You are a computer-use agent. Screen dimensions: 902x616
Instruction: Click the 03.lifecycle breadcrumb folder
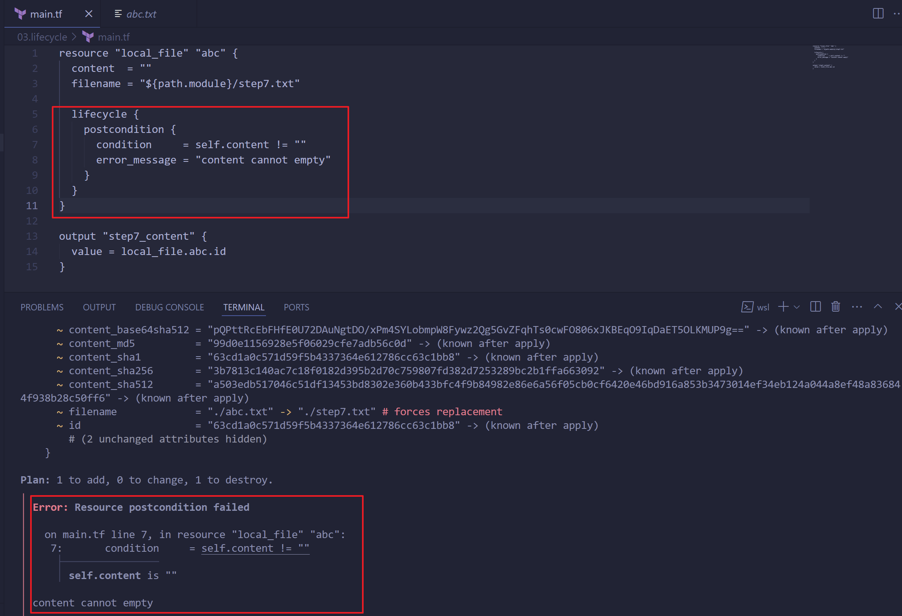point(42,37)
